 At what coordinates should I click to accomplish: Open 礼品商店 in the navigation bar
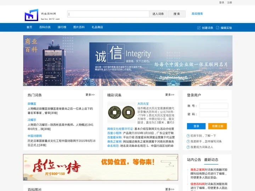pos(97,27)
